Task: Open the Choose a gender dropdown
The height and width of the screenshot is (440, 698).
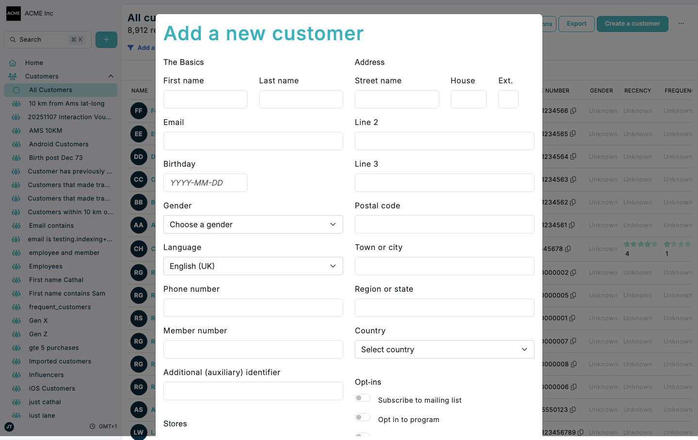Action: click(253, 224)
